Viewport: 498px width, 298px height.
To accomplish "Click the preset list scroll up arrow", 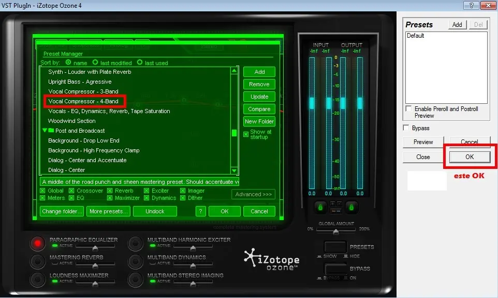I will pyautogui.click(x=235, y=71).
